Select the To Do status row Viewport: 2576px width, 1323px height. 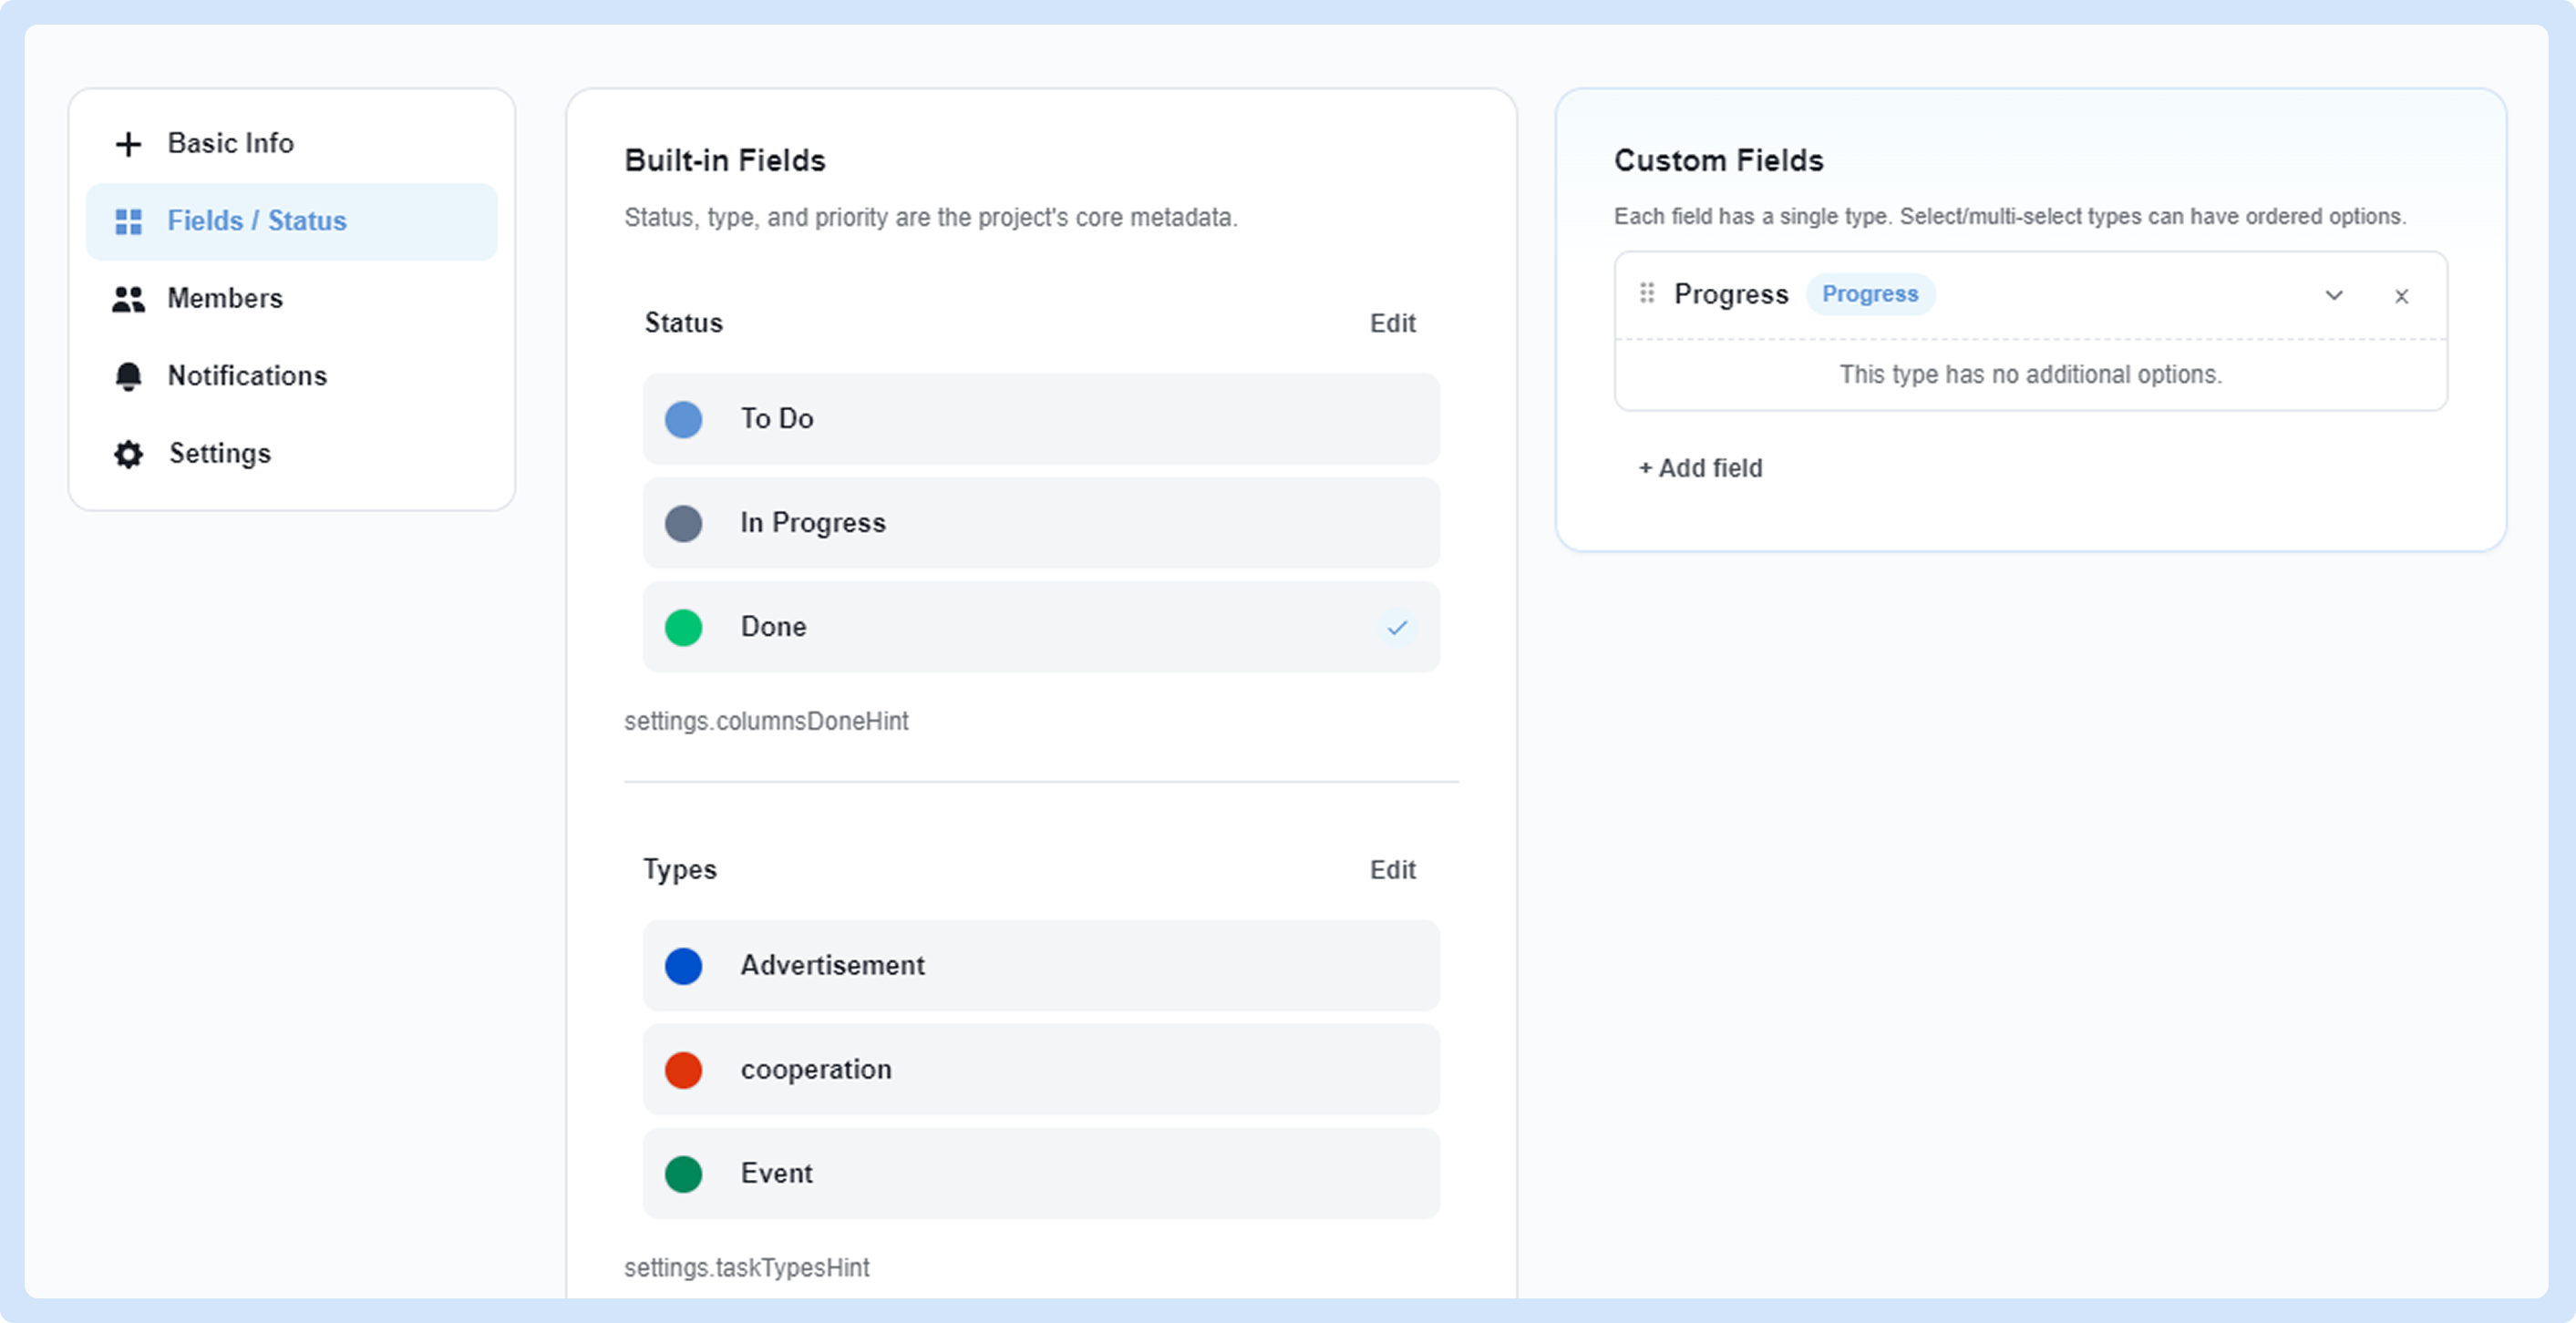pos(1041,420)
